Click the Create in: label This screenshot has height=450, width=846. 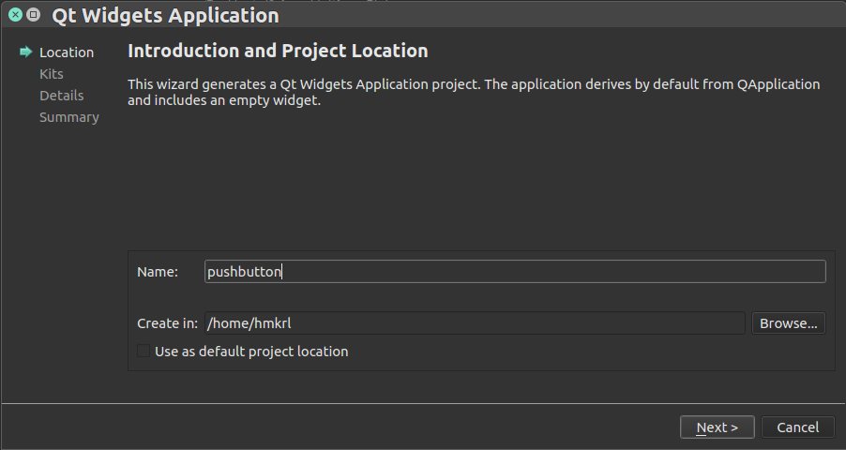(x=167, y=323)
